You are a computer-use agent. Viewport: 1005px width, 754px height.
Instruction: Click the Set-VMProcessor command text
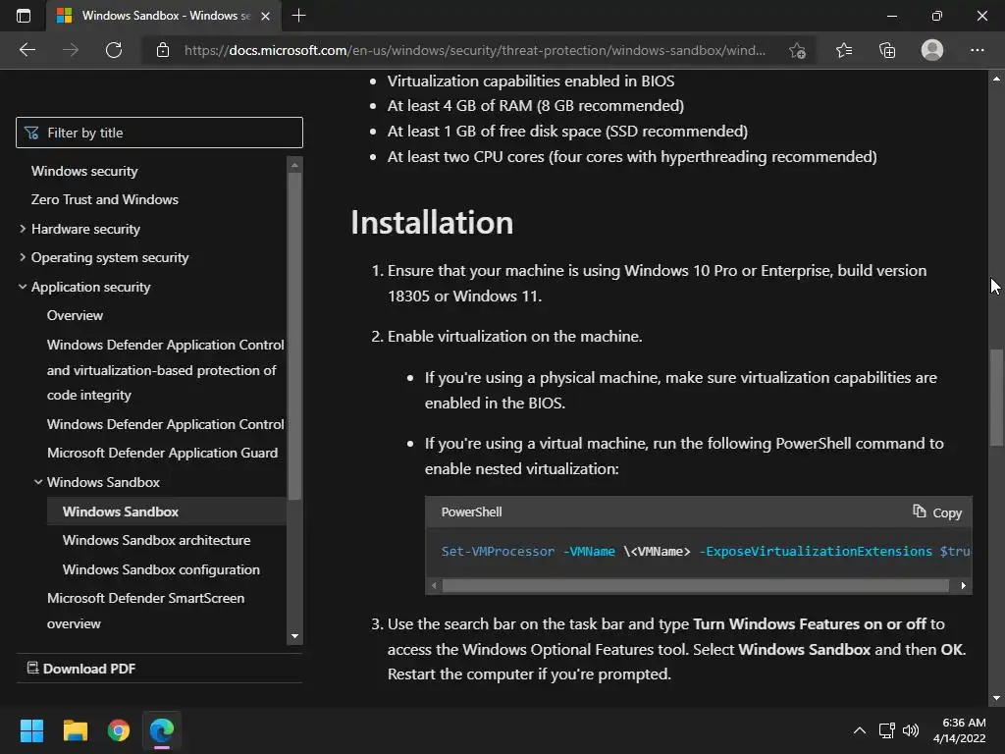pyautogui.click(x=498, y=552)
